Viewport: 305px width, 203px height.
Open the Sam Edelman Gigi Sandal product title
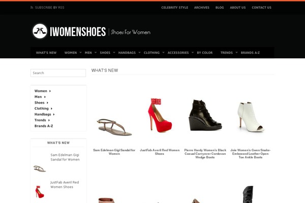point(114,152)
